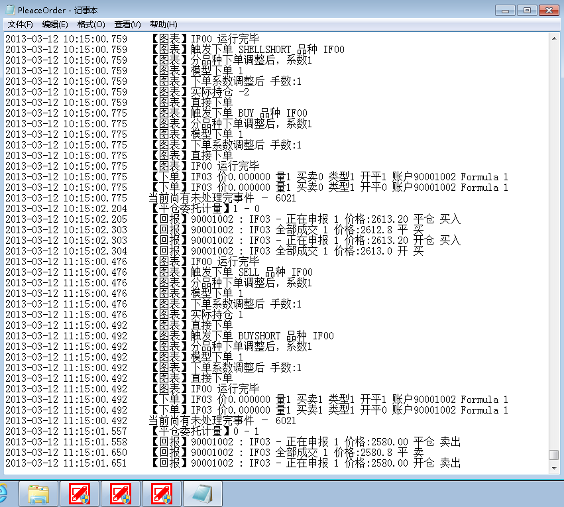The width and height of the screenshot is (564, 507).
Task: Close the PleaceOrder Notepad window
Action: [549, 11]
